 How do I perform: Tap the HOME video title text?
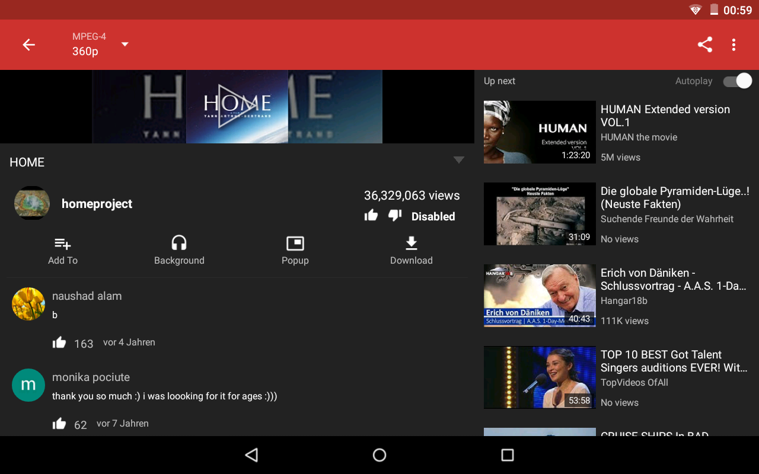point(27,162)
